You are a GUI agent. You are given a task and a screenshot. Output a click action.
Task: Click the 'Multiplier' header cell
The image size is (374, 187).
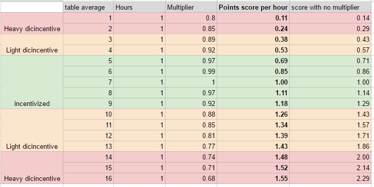(191, 7)
